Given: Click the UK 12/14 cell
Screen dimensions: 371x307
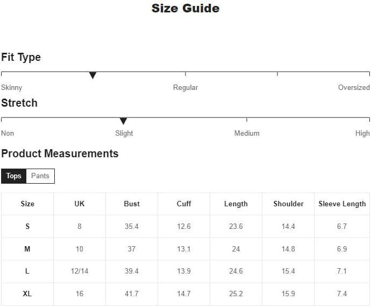Looking at the screenshot, I should pyautogui.click(x=80, y=271).
